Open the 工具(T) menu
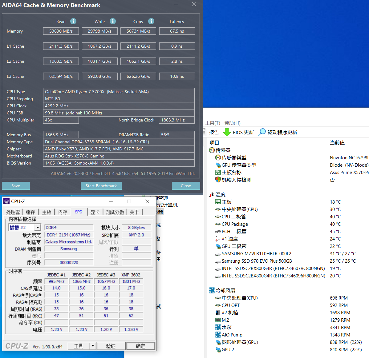The width and height of the screenshot is (369, 358). [x=213, y=123]
